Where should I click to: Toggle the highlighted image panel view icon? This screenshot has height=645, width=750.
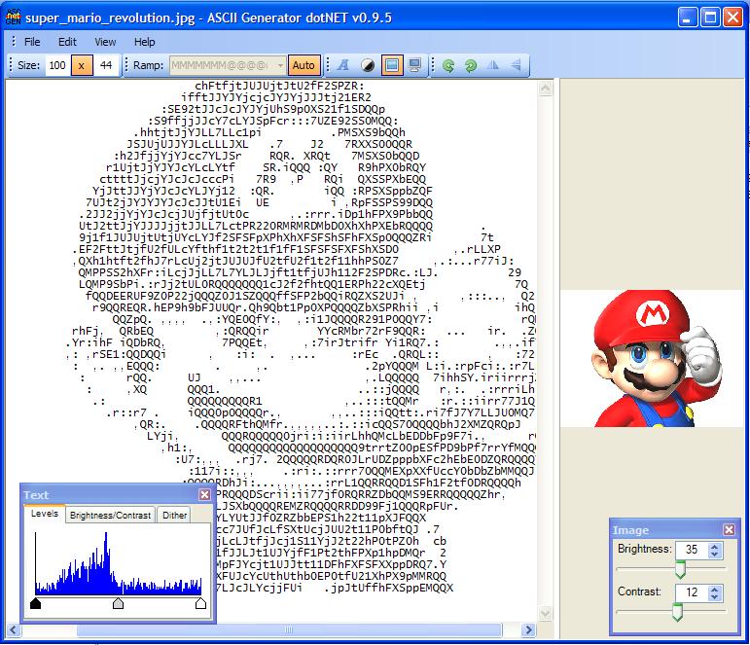pos(391,65)
